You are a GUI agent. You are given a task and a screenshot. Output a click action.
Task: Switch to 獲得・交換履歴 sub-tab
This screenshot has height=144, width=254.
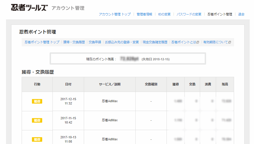(x=74, y=42)
